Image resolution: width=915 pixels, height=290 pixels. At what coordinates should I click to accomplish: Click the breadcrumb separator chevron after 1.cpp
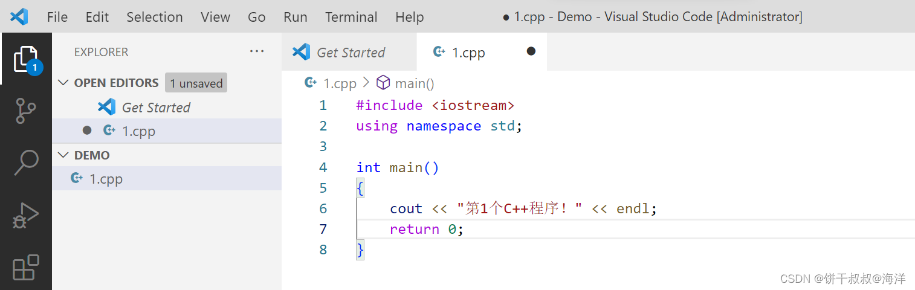(366, 83)
